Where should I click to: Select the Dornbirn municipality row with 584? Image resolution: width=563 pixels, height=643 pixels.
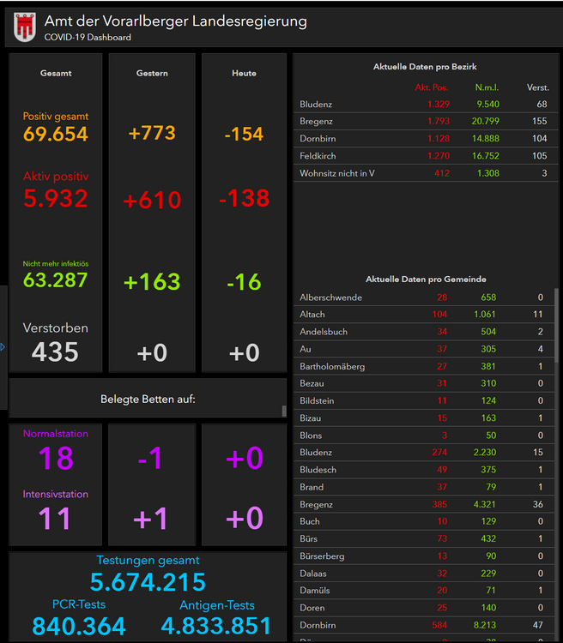[424, 625]
